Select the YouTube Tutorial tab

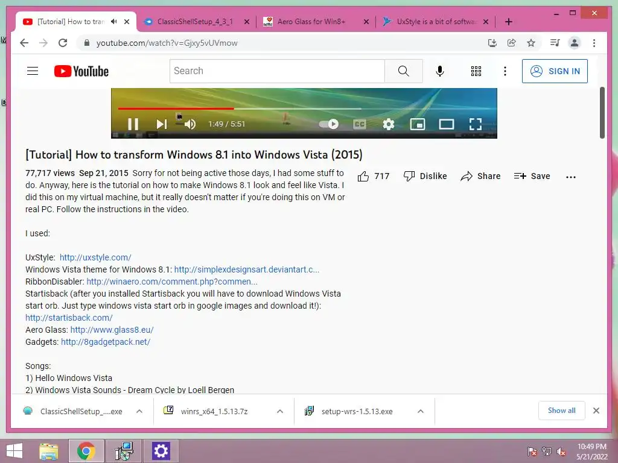point(71,22)
